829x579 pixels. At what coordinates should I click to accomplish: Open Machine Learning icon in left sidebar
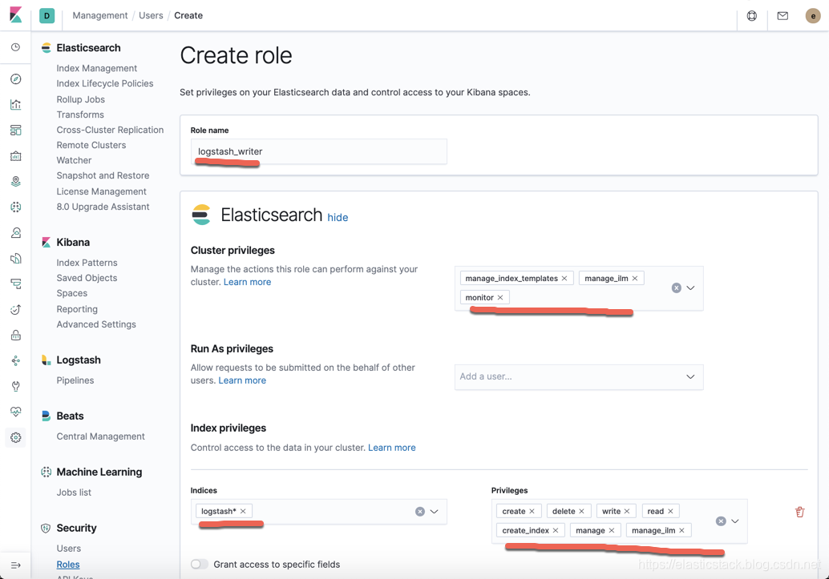point(16,207)
